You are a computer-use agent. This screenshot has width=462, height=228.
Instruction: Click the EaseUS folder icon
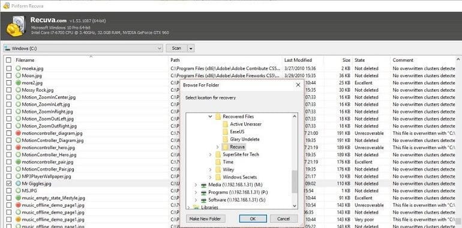click(226, 132)
